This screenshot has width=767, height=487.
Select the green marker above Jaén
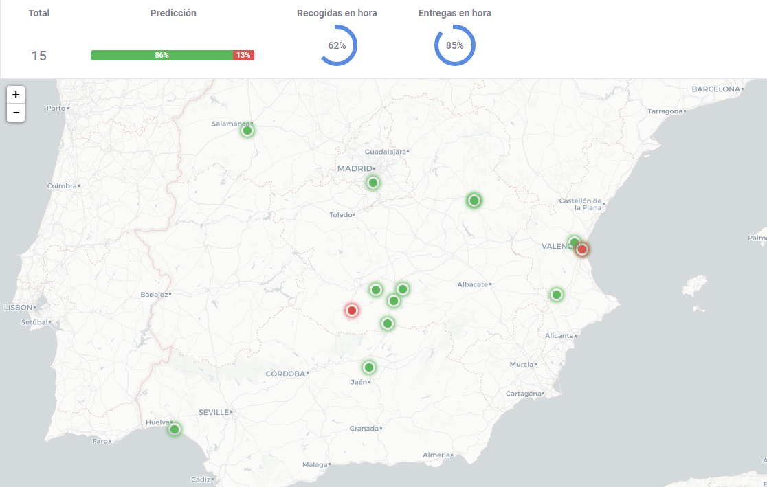(x=369, y=367)
